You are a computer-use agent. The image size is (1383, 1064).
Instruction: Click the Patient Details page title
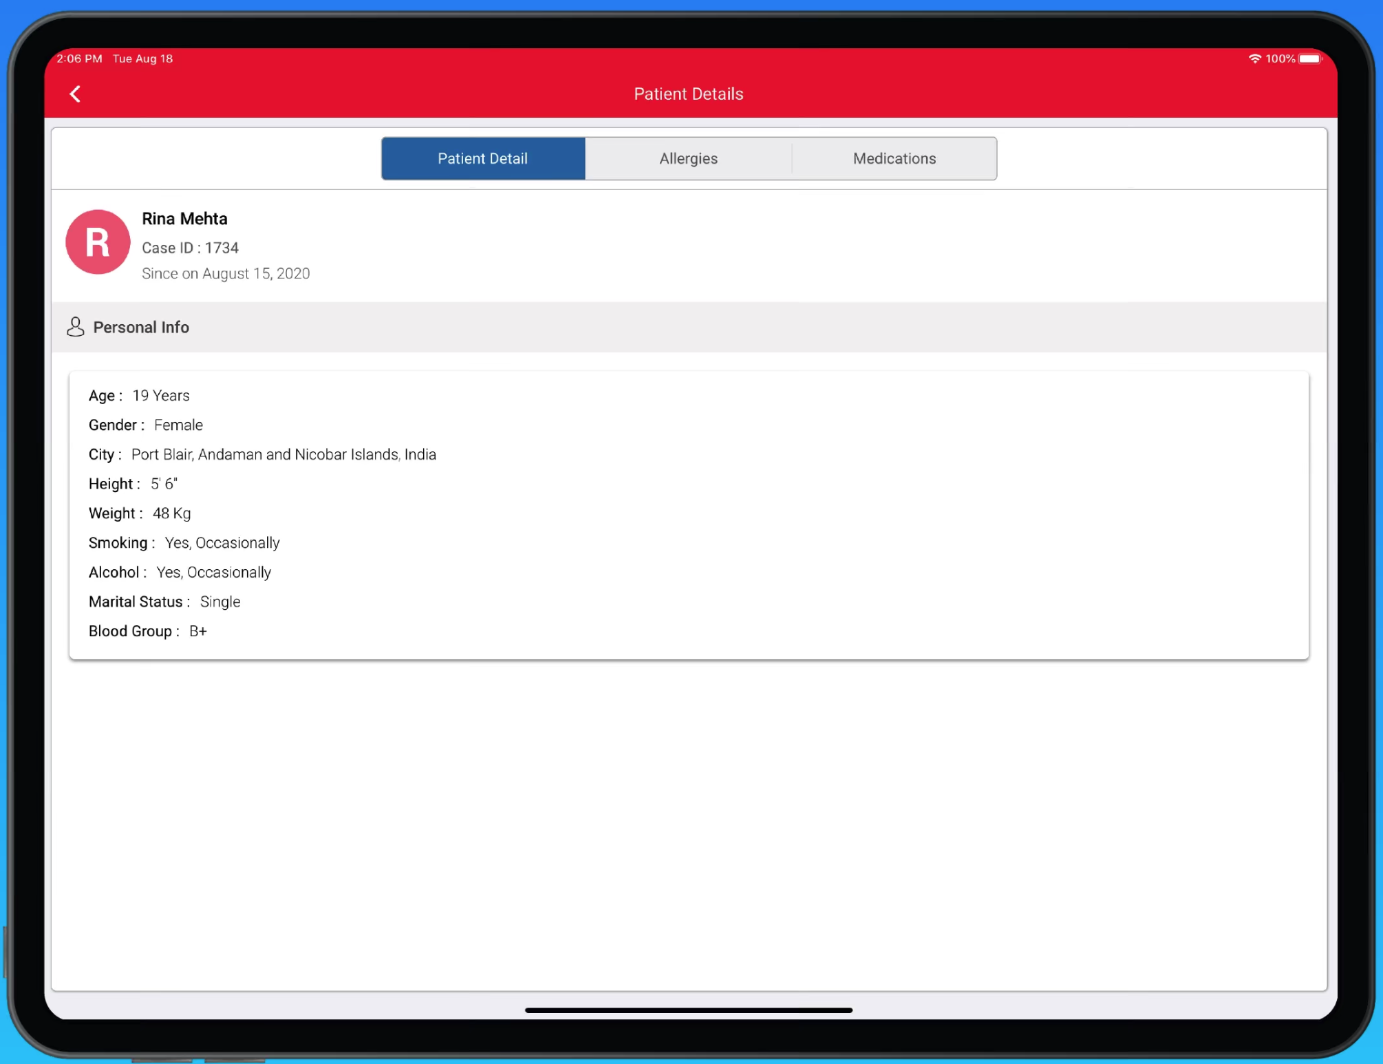point(688,94)
